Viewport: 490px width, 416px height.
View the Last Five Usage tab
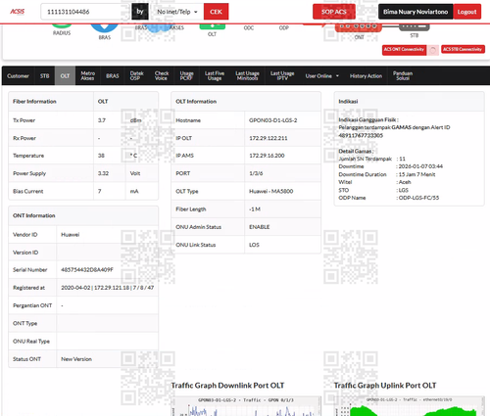(215, 76)
